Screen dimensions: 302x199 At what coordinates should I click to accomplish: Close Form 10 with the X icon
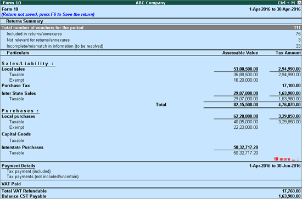click(x=299, y=3)
